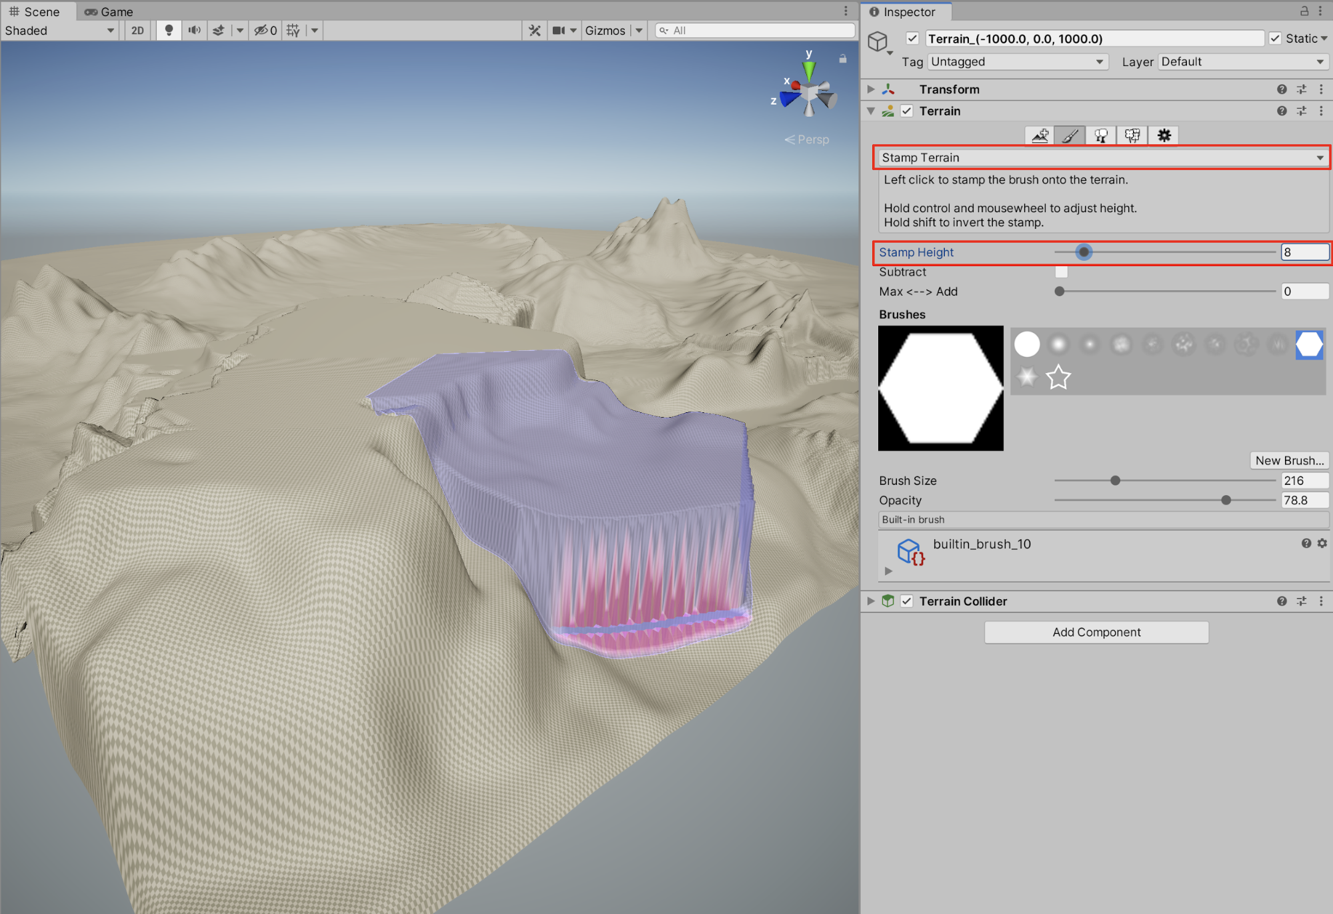Click the Add Component button
Image resolution: width=1333 pixels, height=914 pixels.
click(x=1096, y=632)
